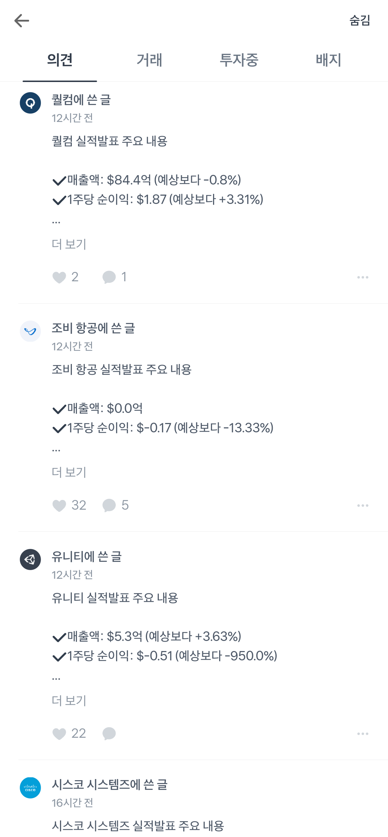Expand Unity post with 더 보기
The height and width of the screenshot is (837, 388).
pos(69,700)
